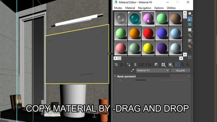
Task: Select the brown sample sphere
Action: pos(176,19)
